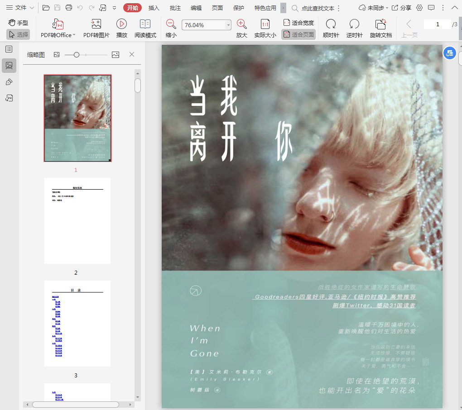Collapse the ribbon with the up chevron
This screenshot has width=462, height=410.
coord(455,8)
